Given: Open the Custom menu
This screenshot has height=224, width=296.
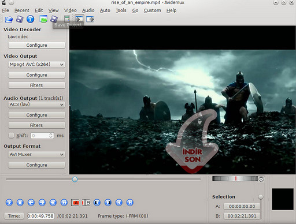Looking at the screenshot, I should pos(152,10).
